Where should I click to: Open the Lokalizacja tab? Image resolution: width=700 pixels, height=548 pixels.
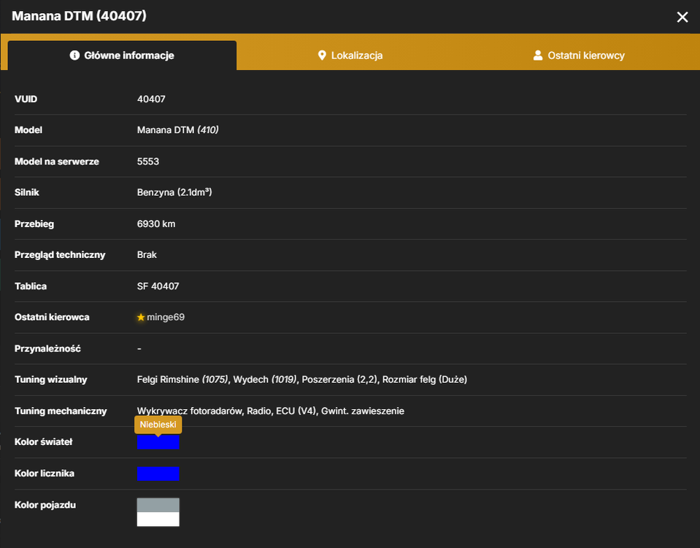350,56
